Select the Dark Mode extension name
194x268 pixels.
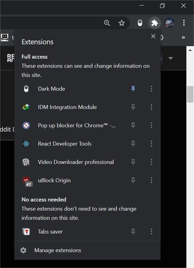pos(51,89)
